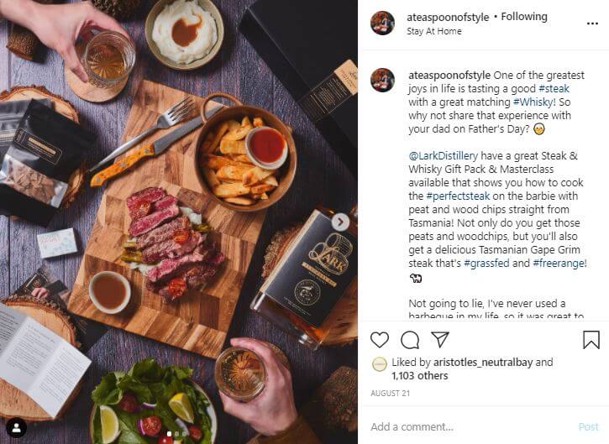
Task: Open comments via the speech bubble icon
Action: 410,340
